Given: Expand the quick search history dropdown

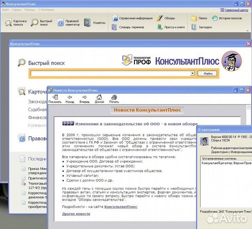Looking at the screenshot, I should tap(192, 73).
